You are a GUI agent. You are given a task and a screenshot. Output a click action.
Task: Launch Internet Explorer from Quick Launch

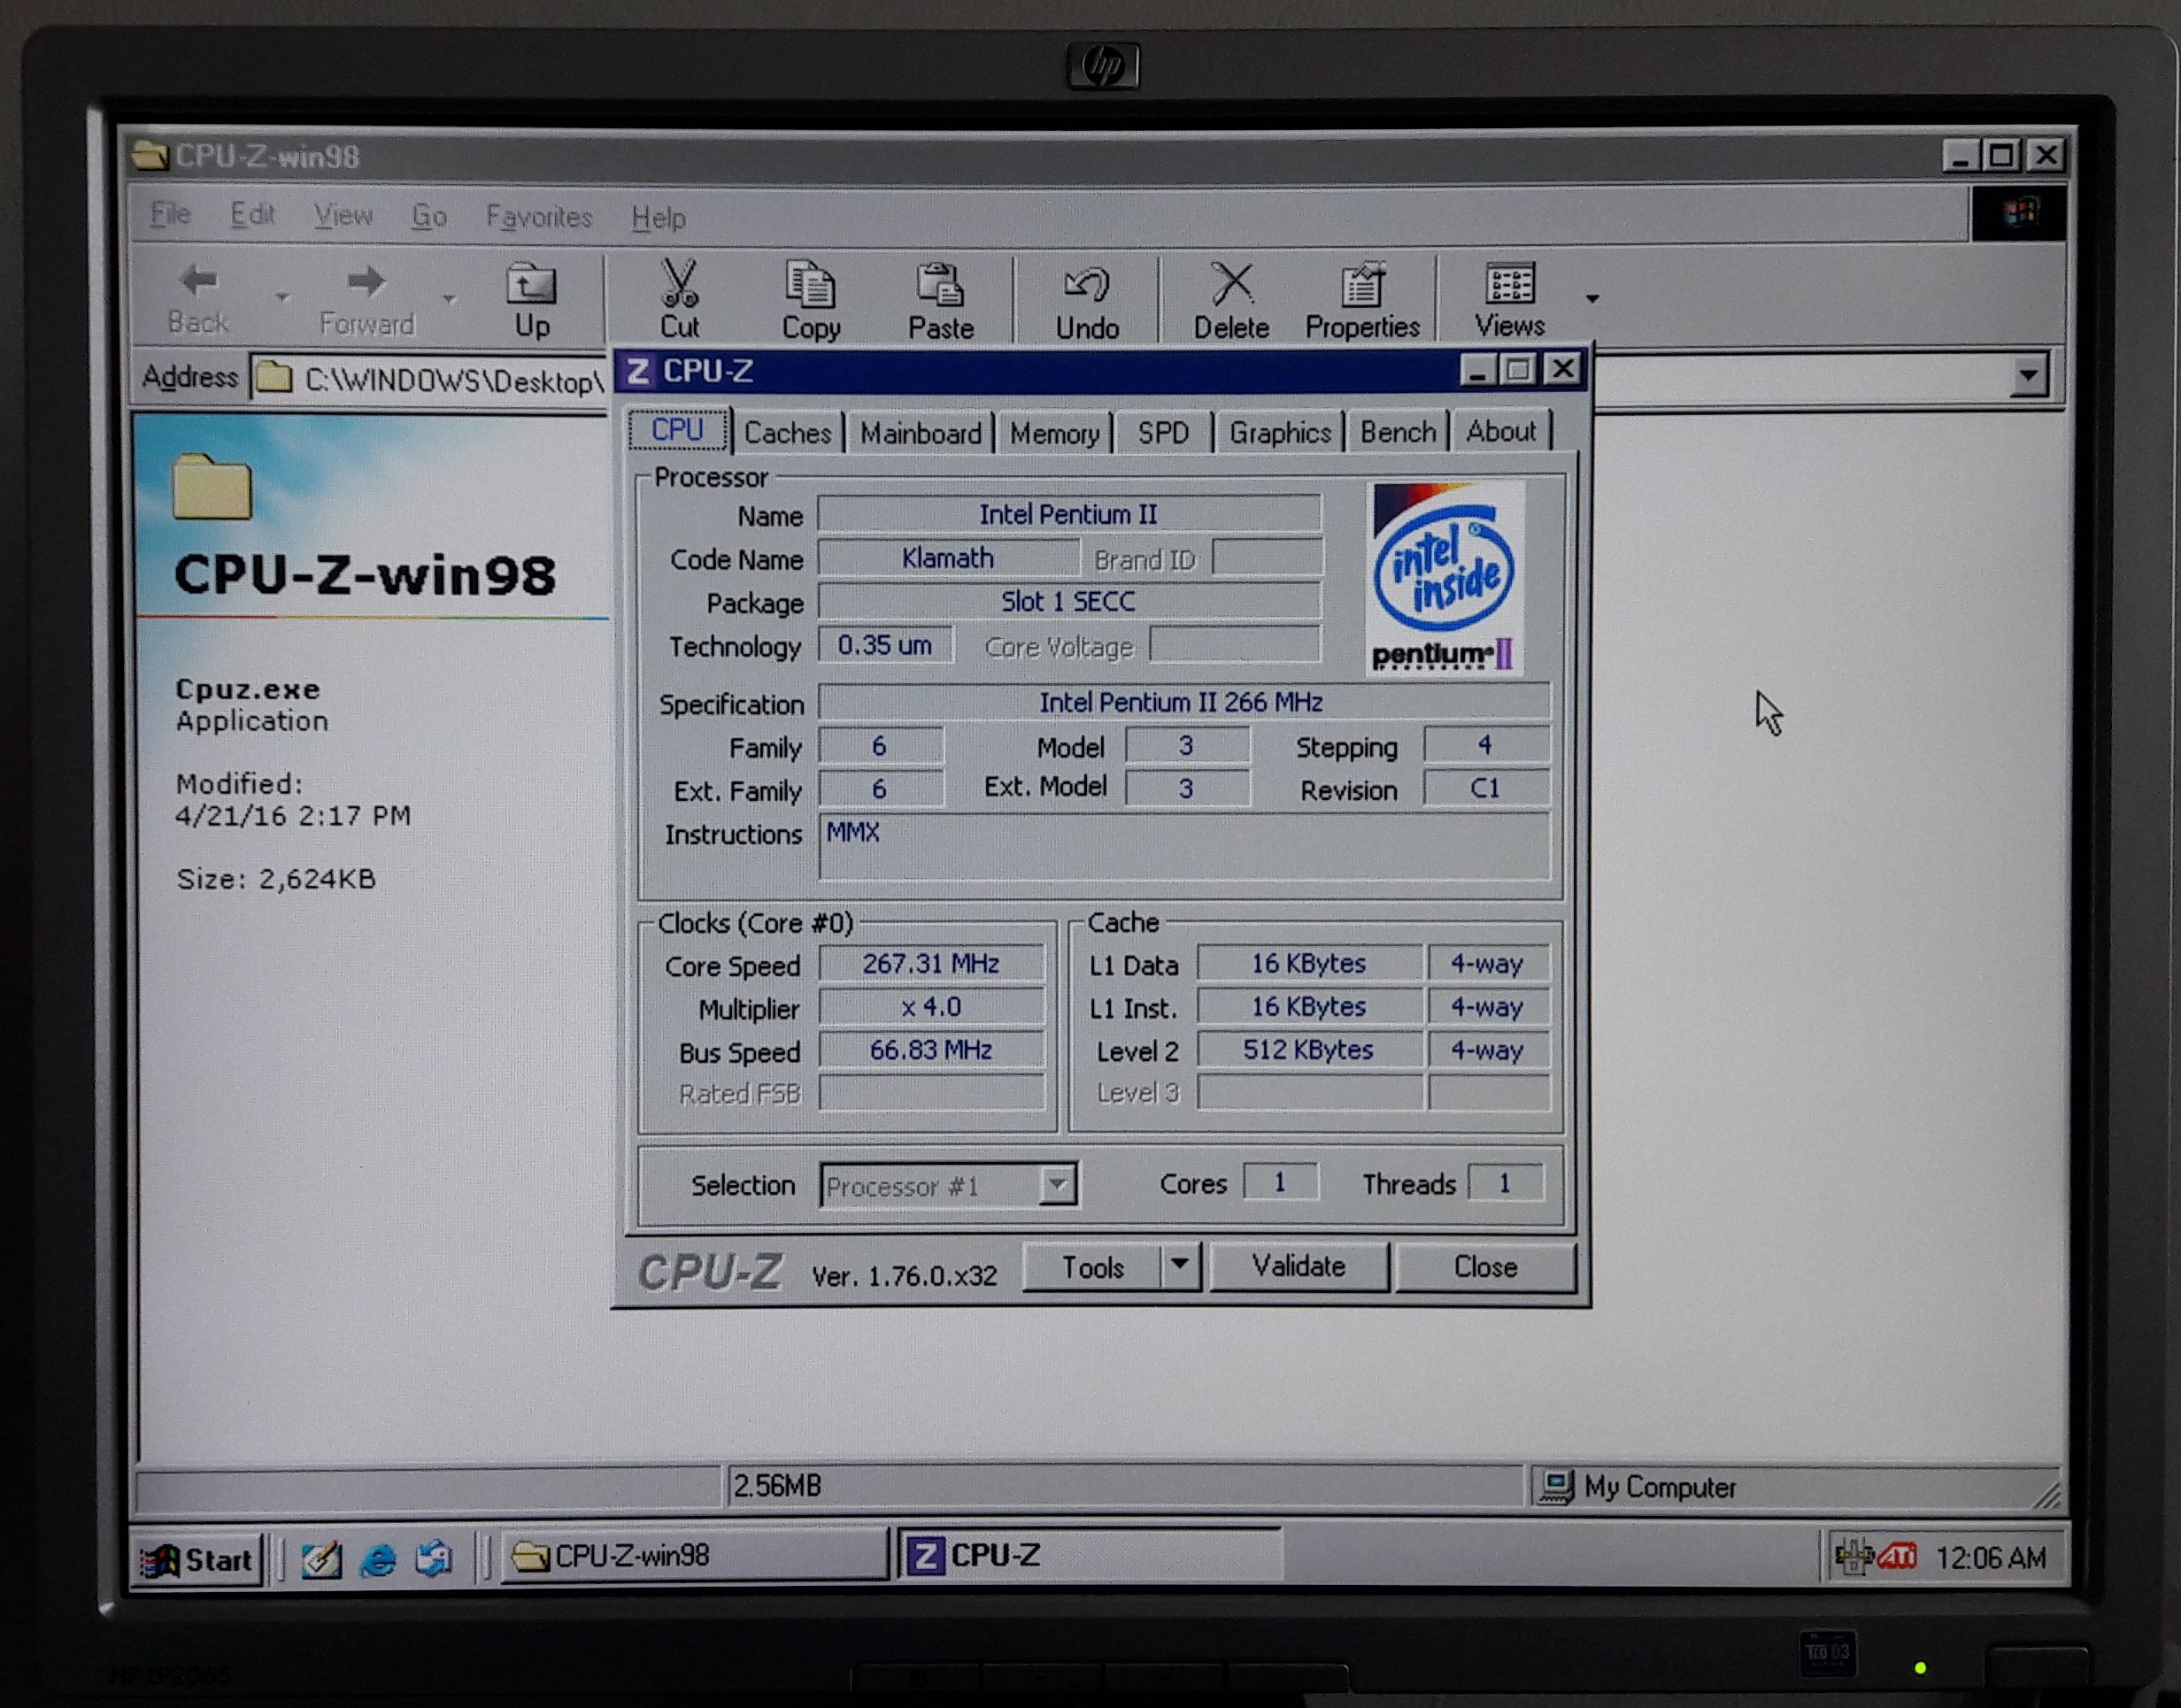pyautogui.click(x=378, y=1558)
